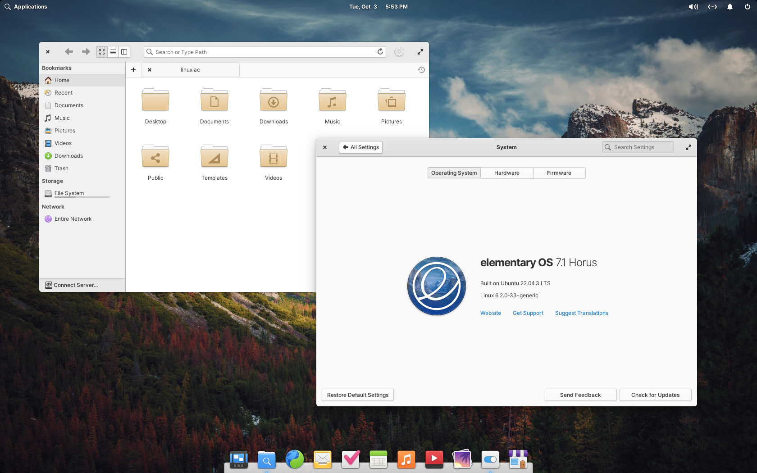Viewport: 757px width, 473px height.
Task: Open Documents bookmark in sidebar
Action: 82,105
